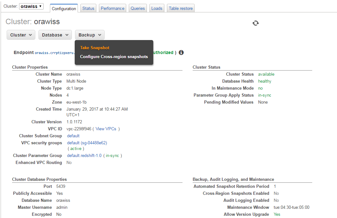Click the Encrypted value No
The image size is (337, 218).
click(x=59, y=215)
